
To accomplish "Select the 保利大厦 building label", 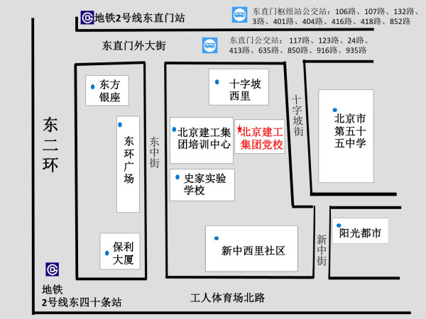I will (123, 253).
